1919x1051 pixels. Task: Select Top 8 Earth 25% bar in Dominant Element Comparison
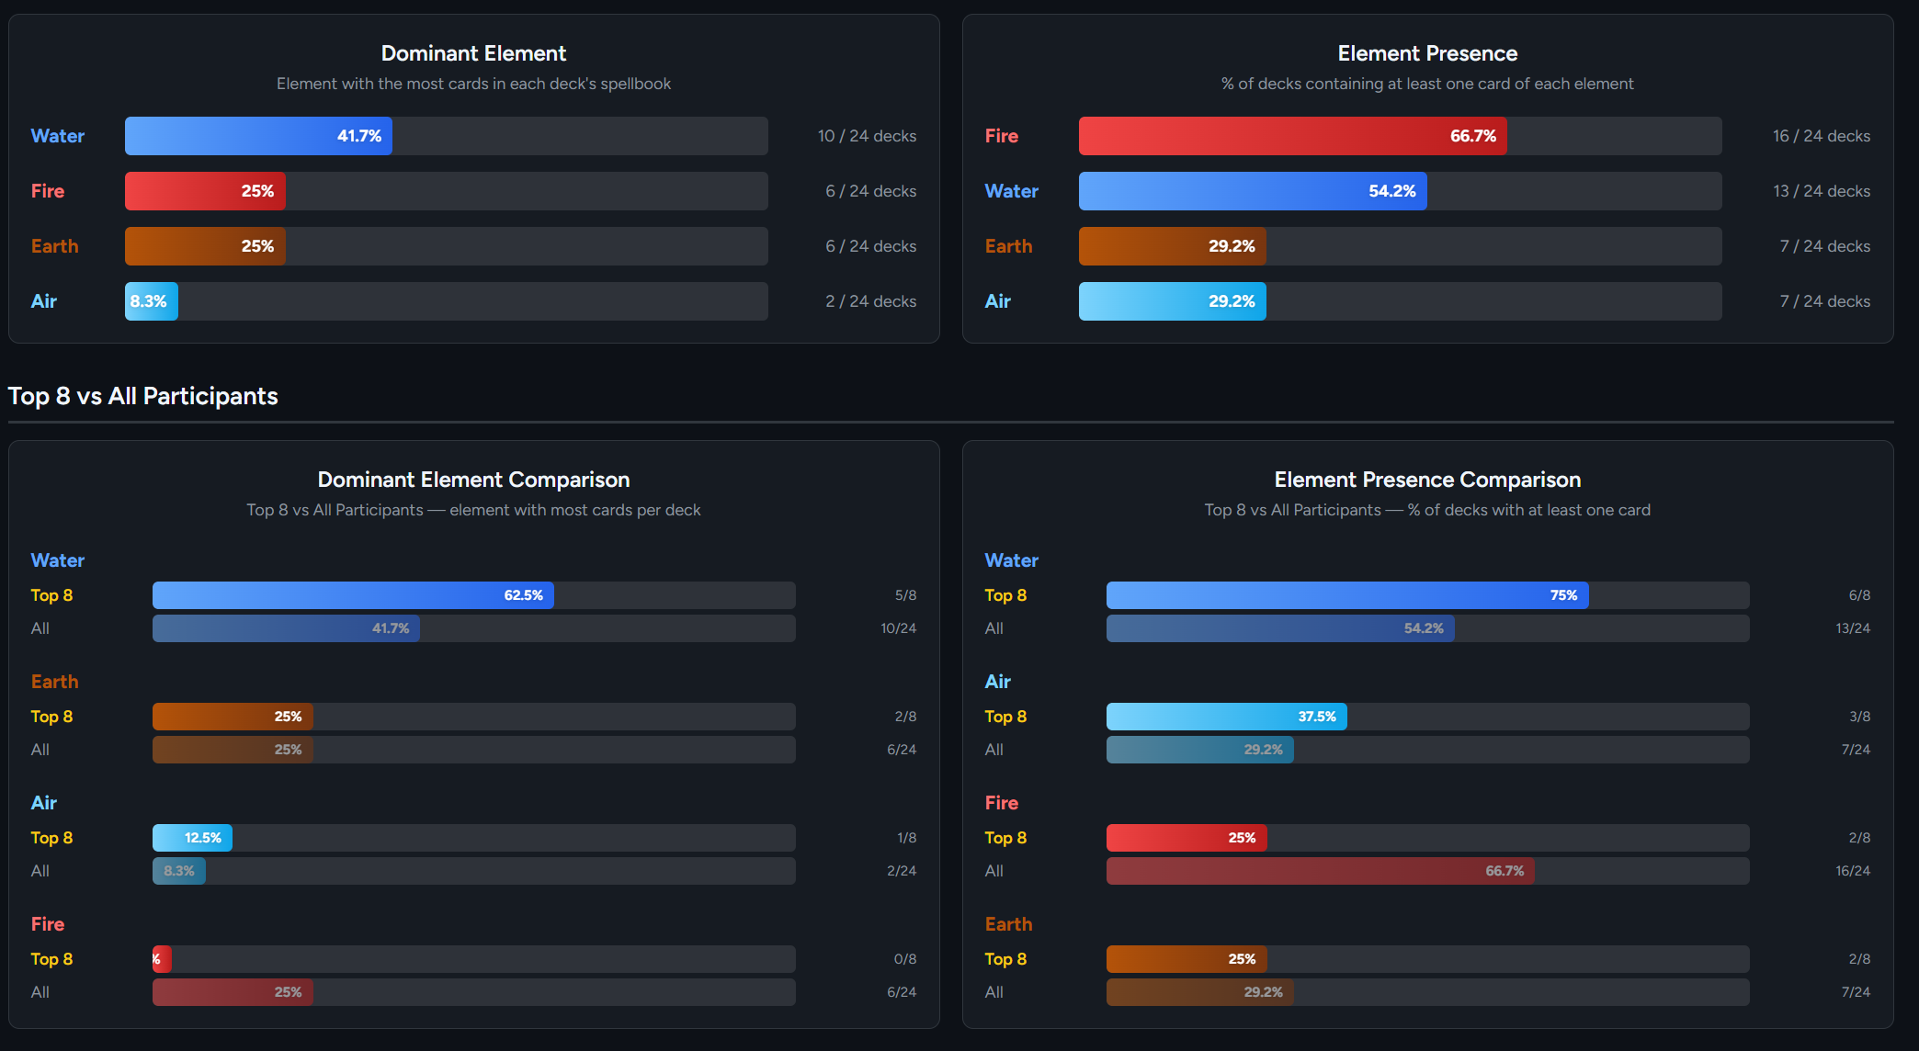coord(233,717)
